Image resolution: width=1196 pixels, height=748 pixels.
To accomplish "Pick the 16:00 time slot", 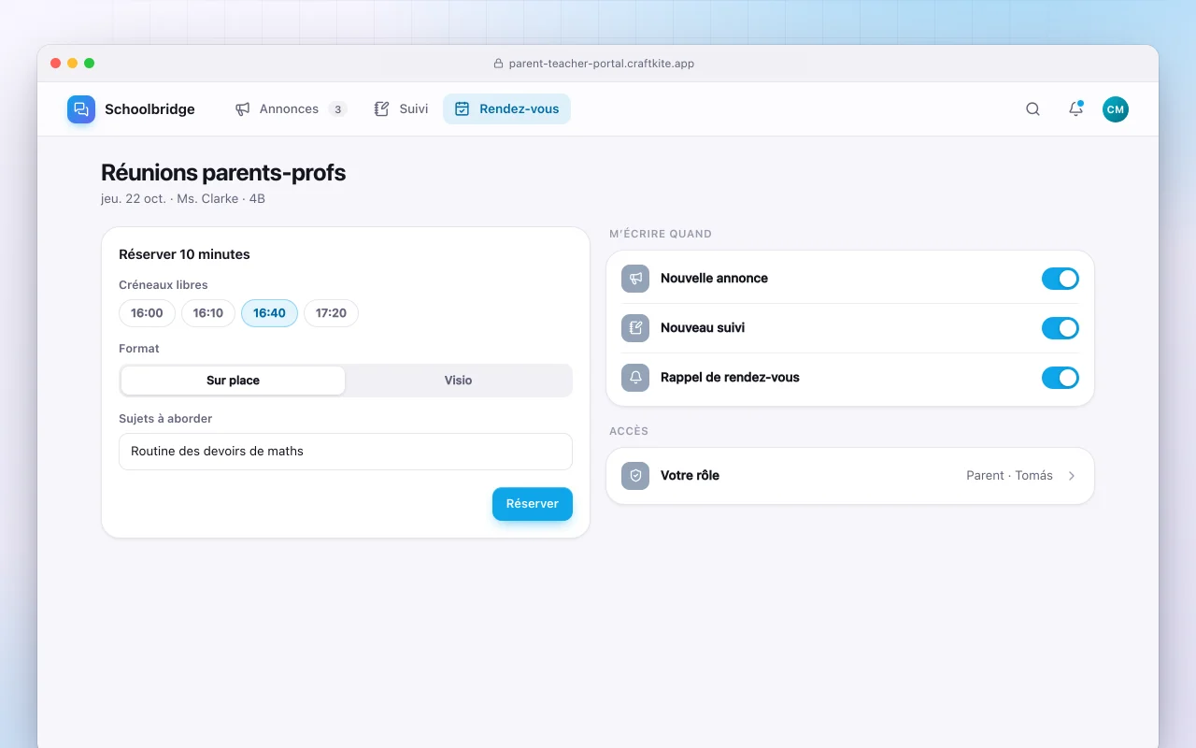I will click(x=148, y=313).
